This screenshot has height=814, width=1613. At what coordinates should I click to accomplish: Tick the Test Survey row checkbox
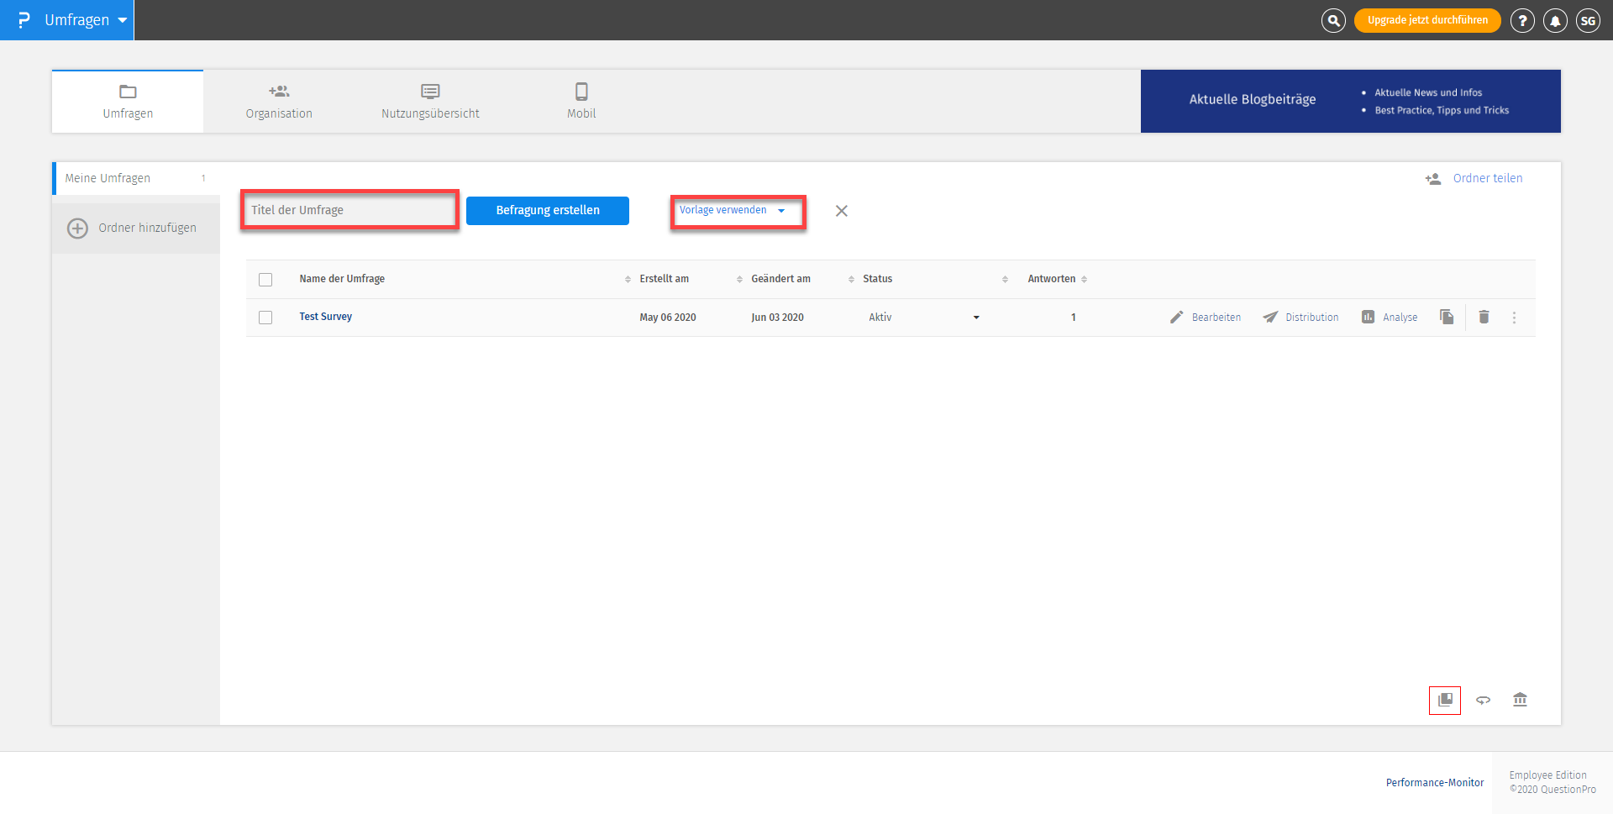265,318
